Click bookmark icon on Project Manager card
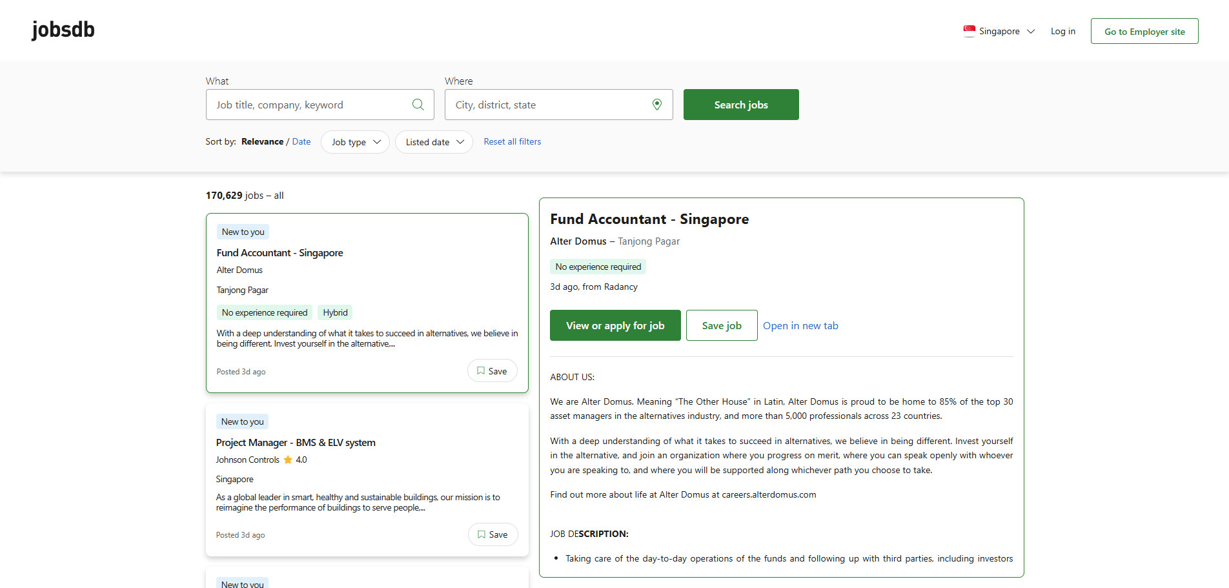 click(482, 534)
